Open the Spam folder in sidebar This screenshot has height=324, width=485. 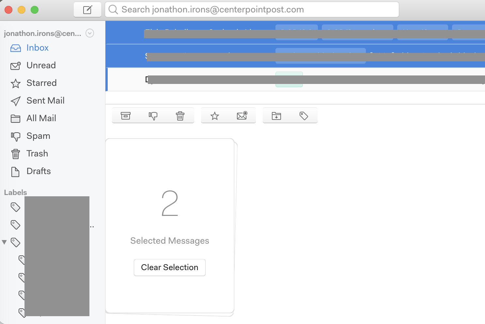click(38, 136)
